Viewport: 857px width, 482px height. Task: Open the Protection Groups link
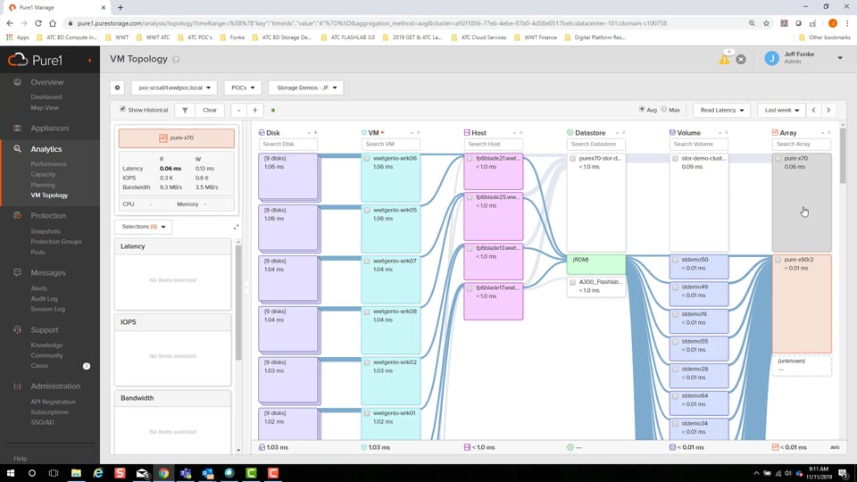[55, 242]
